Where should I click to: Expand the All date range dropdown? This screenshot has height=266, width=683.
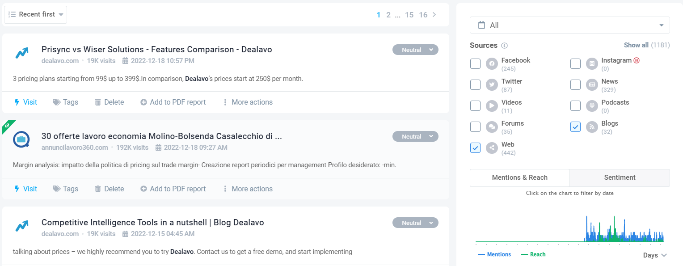[x=569, y=25]
